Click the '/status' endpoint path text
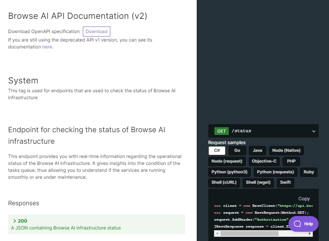This screenshot has width=329, height=241. tap(241, 131)
